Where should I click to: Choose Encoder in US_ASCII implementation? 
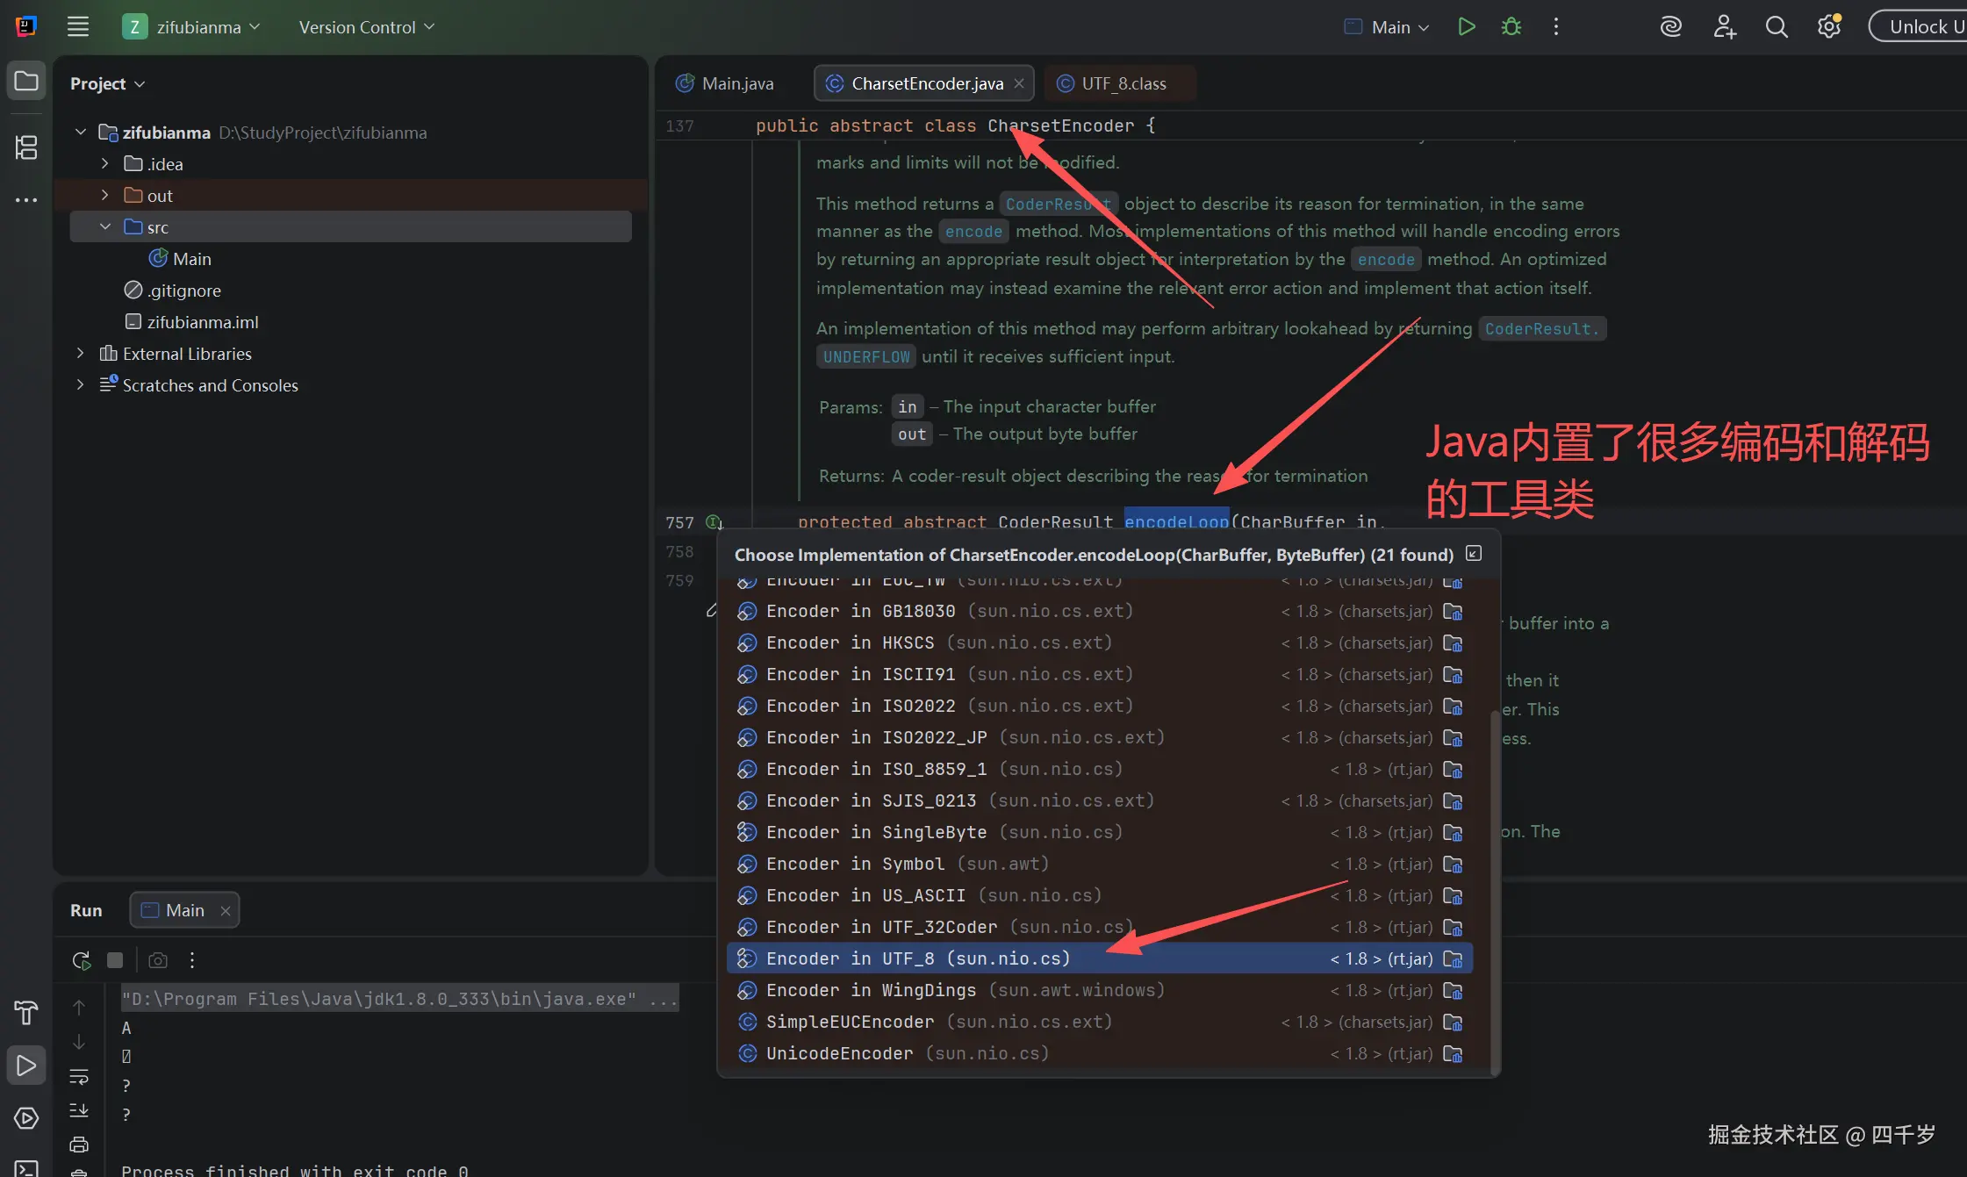pos(1100,895)
